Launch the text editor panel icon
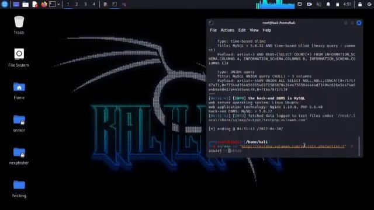The height and width of the screenshot is (210, 374). (x=35, y=4)
